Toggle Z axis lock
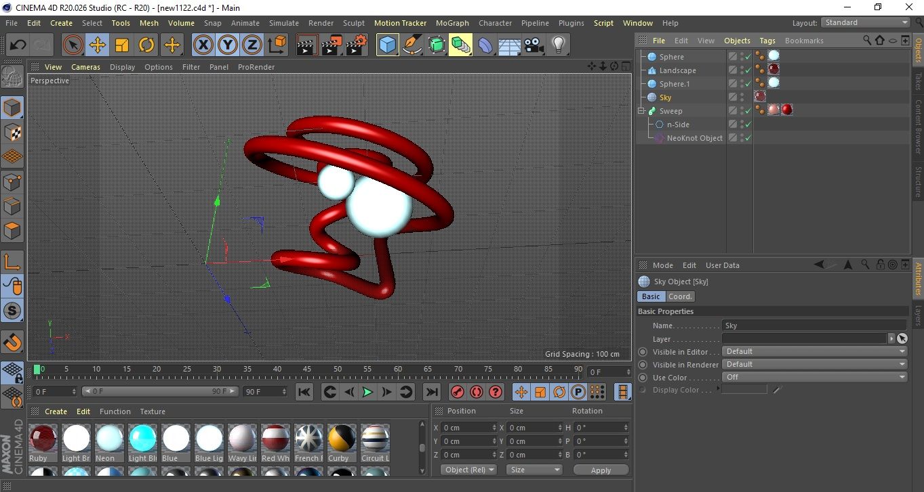Screen dimensions: 924x492 252,45
